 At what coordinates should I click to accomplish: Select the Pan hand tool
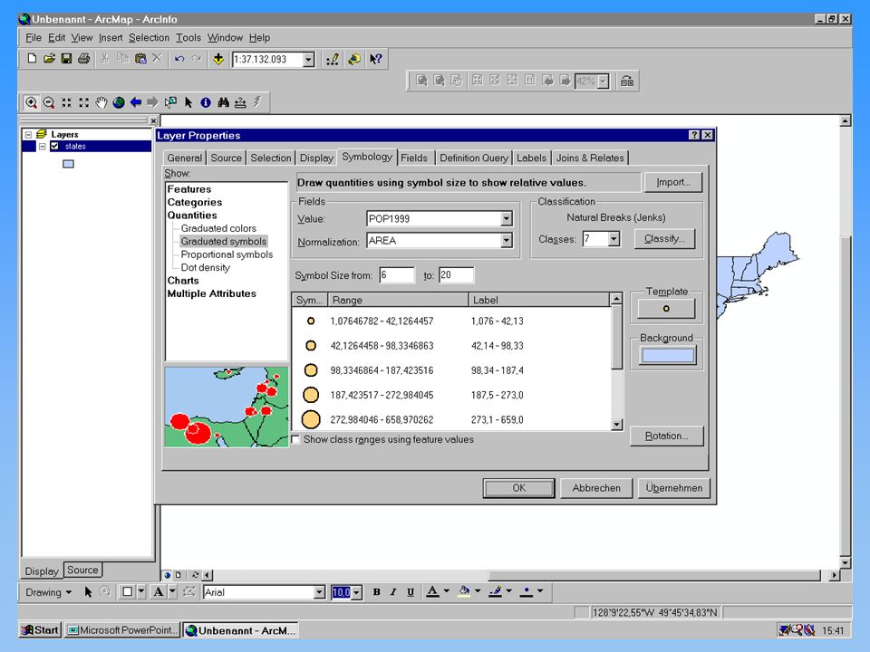point(101,102)
